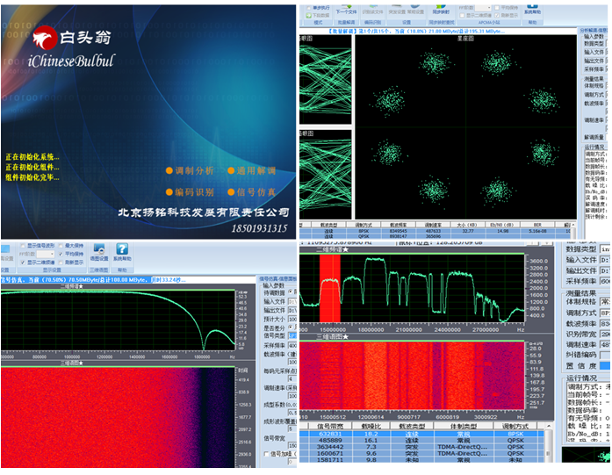Image resolution: width=612 pixels, height=475 pixels.
Task: Open 系统帮助 in batch demodulation window
Action: 532,7
